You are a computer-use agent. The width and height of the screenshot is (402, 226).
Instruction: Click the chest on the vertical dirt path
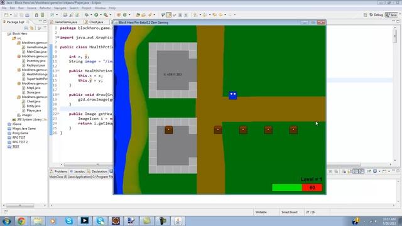pyautogui.click(x=218, y=130)
